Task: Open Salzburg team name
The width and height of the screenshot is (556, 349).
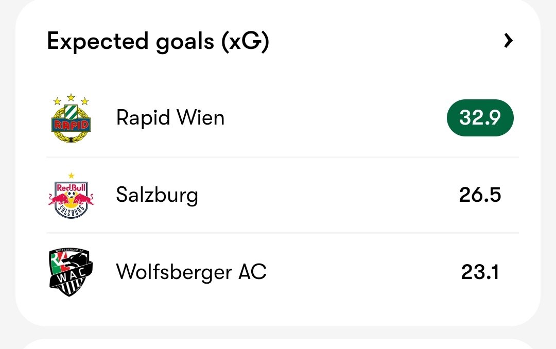Action: click(x=157, y=195)
